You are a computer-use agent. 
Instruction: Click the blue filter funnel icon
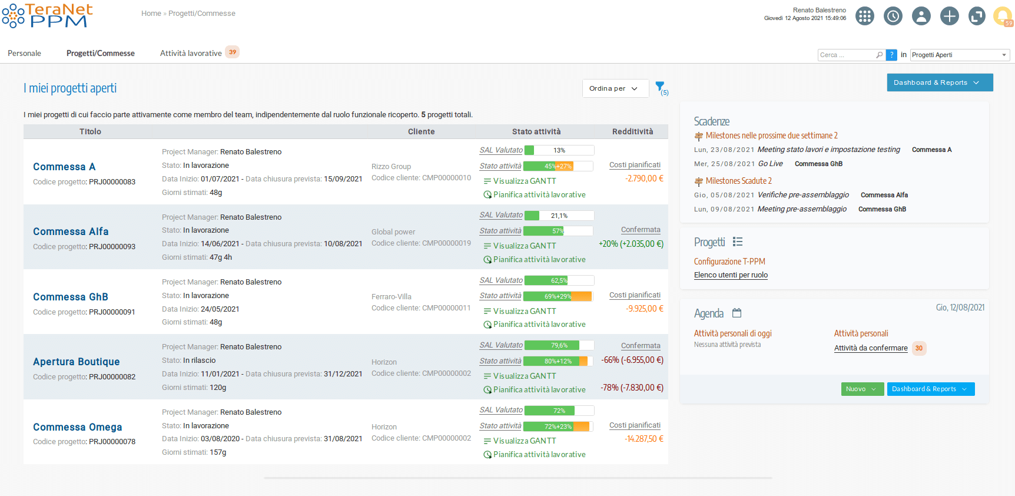(x=659, y=87)
